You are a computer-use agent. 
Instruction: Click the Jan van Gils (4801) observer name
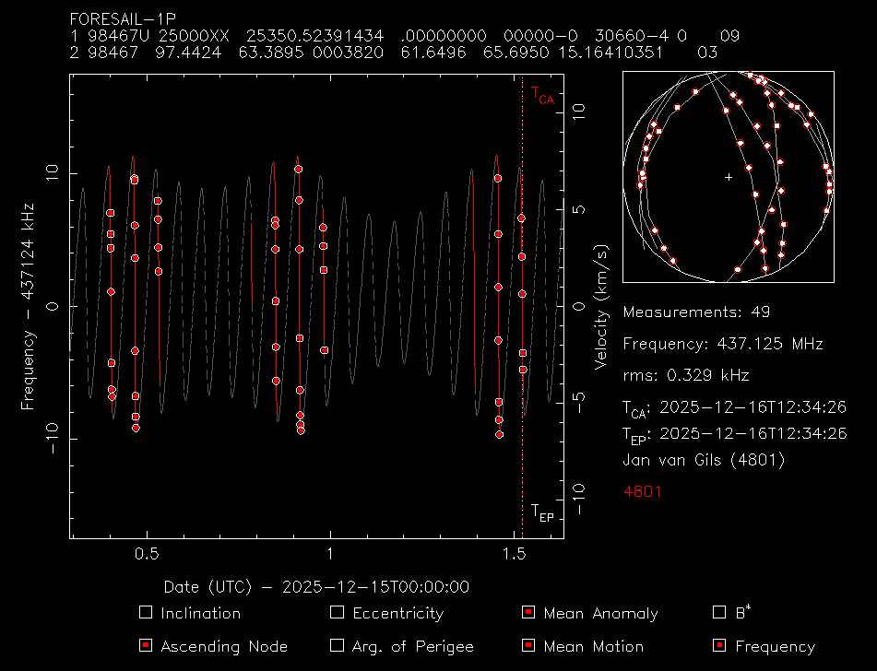coord(705,459)
